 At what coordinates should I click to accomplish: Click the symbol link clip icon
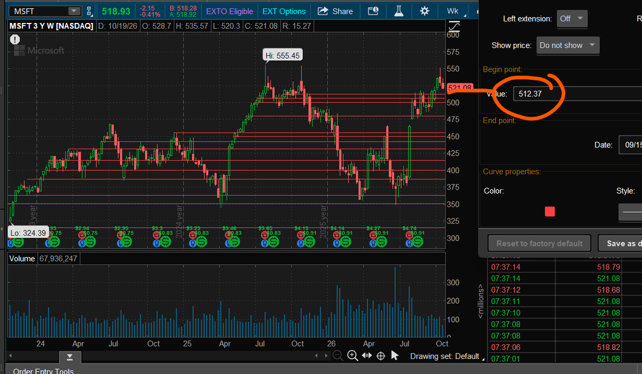(x=89, y=11)
